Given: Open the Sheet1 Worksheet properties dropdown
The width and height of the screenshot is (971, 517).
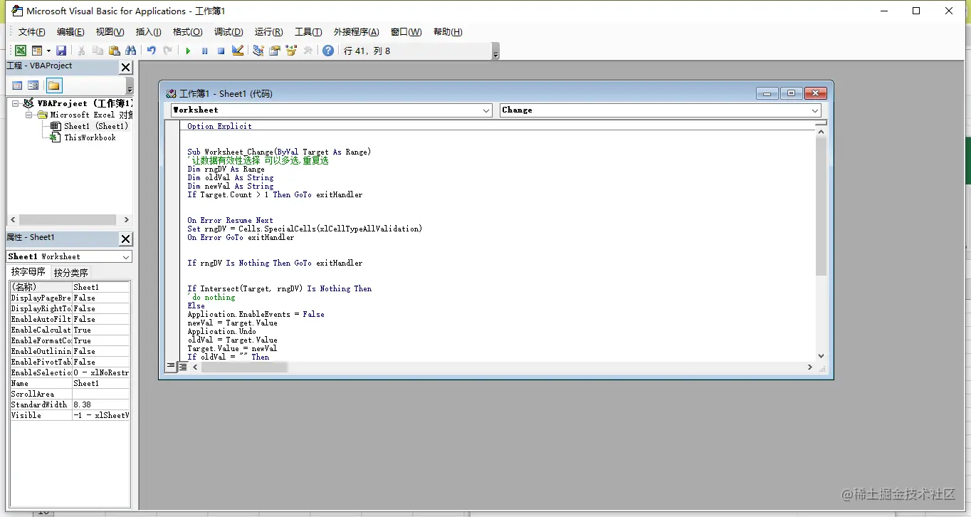Looking at the screenshot, I should tap(126, 256).
